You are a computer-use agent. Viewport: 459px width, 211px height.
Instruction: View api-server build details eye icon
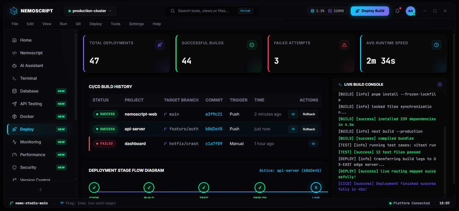pyautogui.click(x=293, y=129)
